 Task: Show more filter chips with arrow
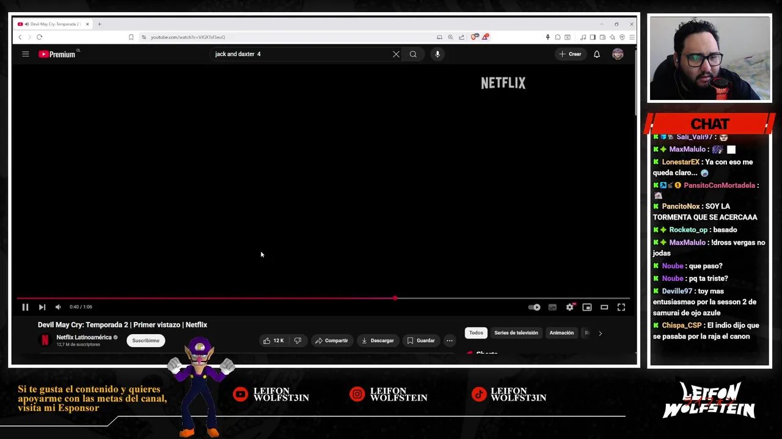[600, 333]
